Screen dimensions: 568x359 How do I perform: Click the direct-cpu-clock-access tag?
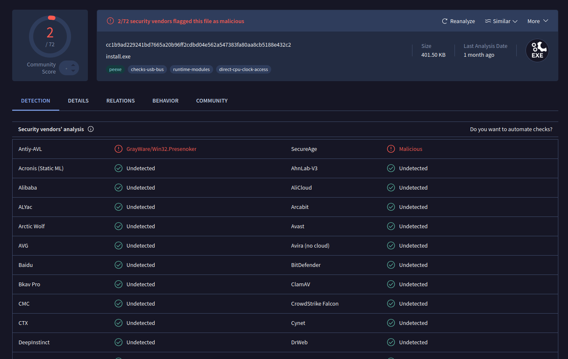tap(243, 69)
